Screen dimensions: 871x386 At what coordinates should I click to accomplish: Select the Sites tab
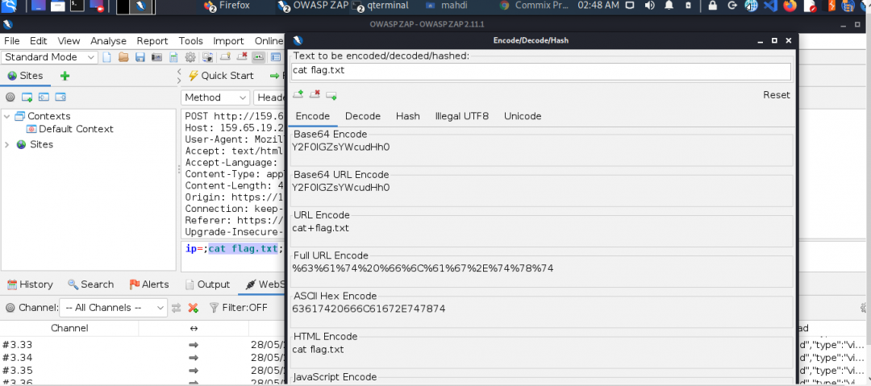pyautogui.click(x=25, y=76)
